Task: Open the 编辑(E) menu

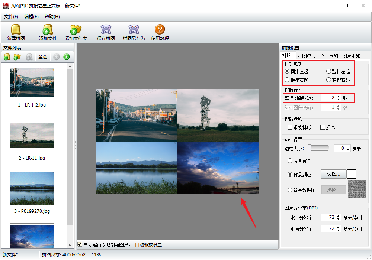Action: [x=31, y=17]
